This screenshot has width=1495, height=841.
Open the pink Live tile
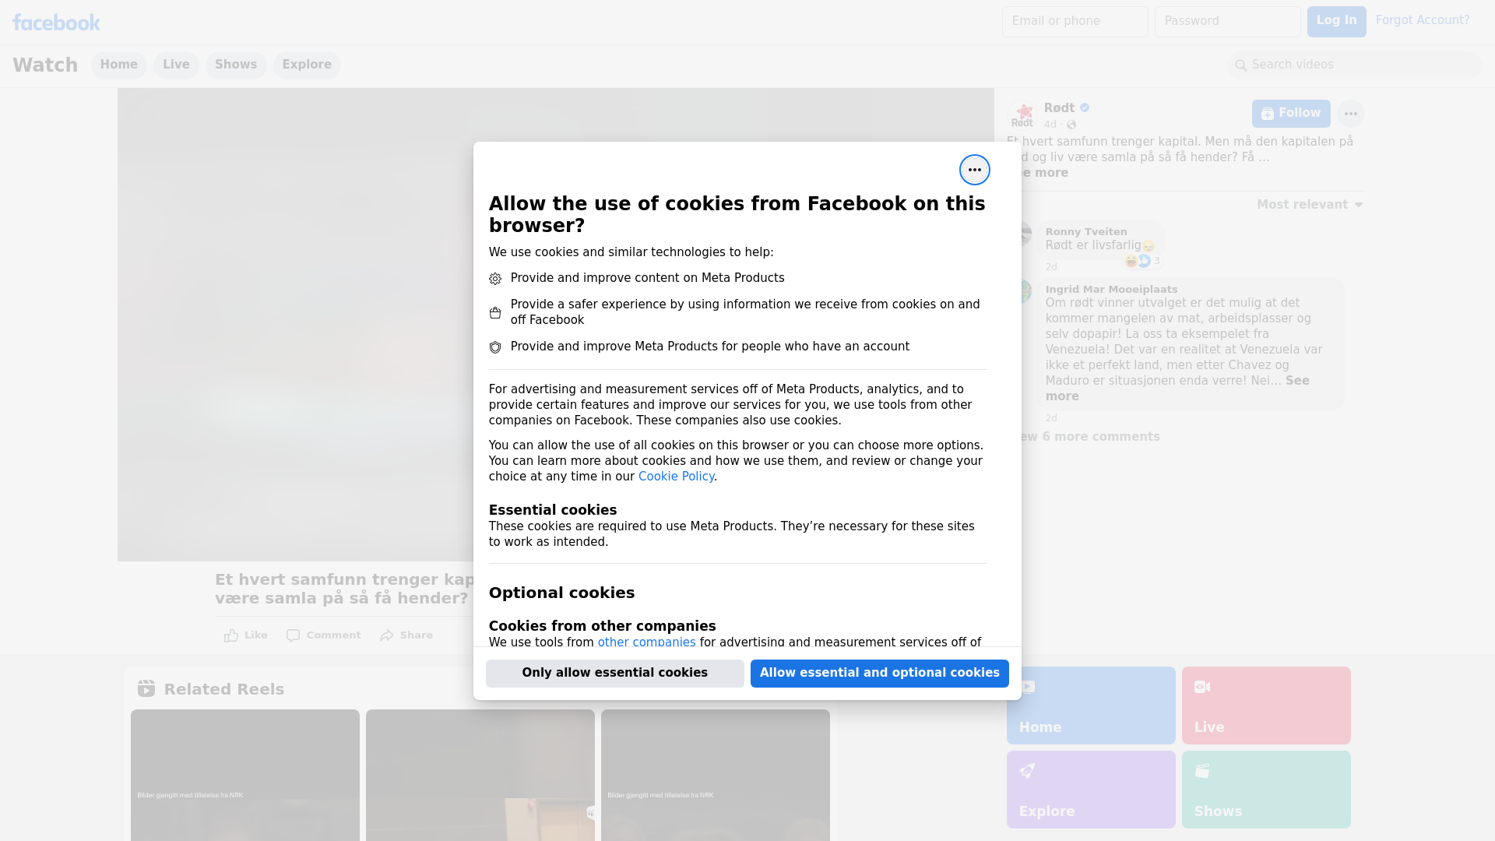coord(1266,706)
